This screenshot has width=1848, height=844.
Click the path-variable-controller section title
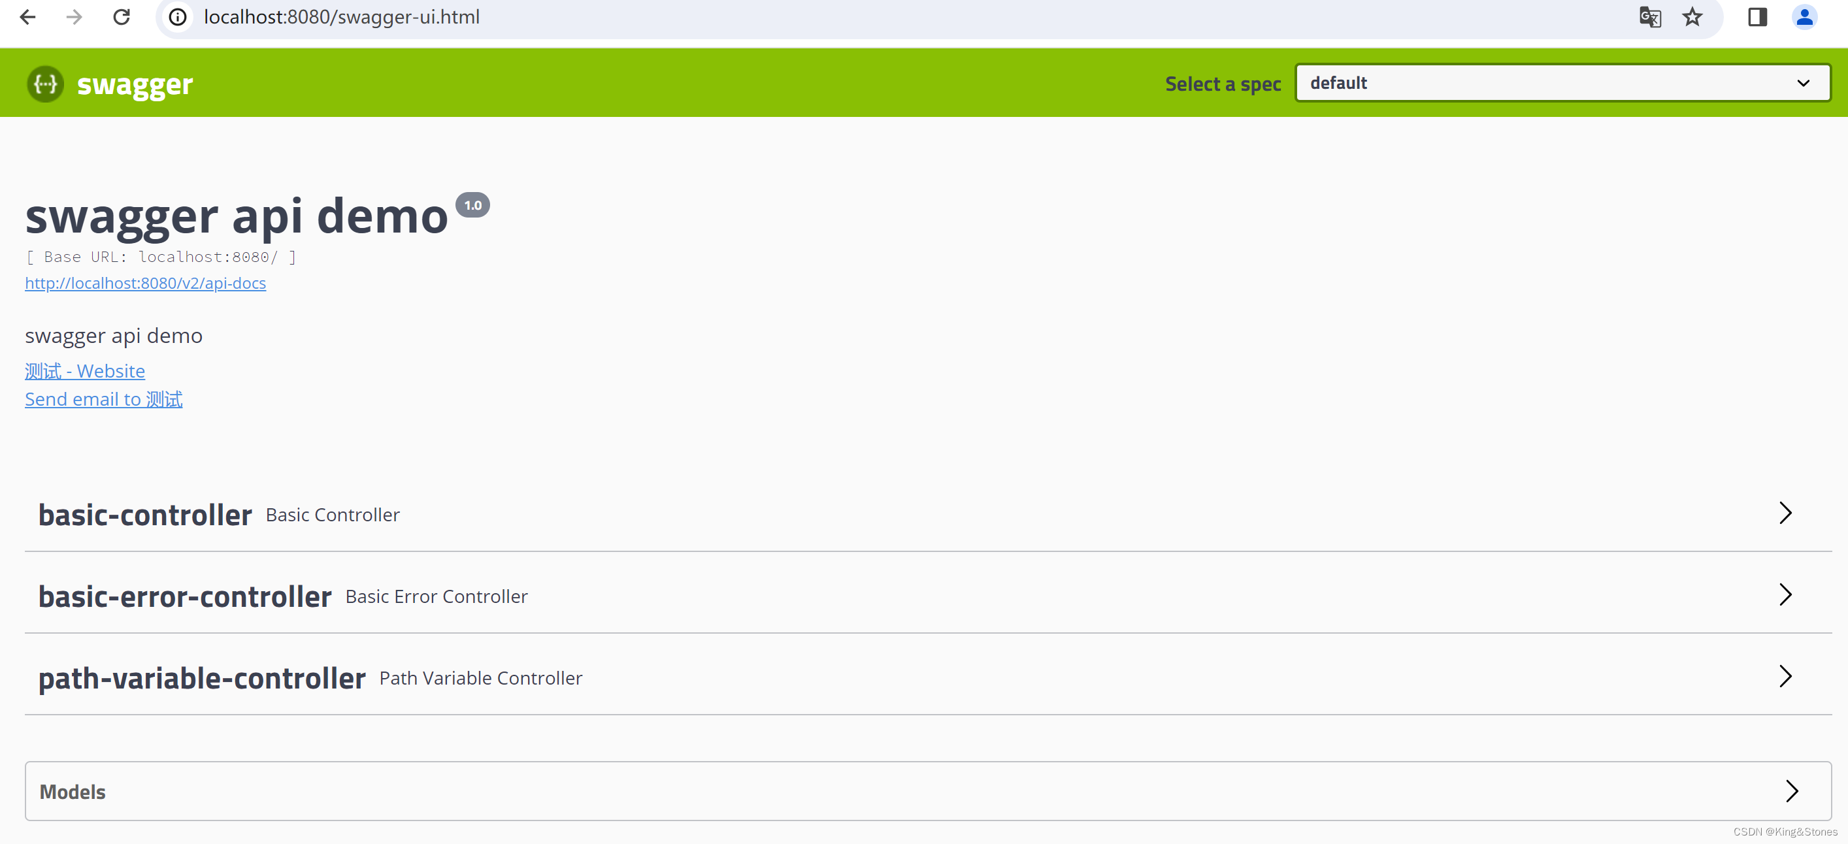coord(203,678)
